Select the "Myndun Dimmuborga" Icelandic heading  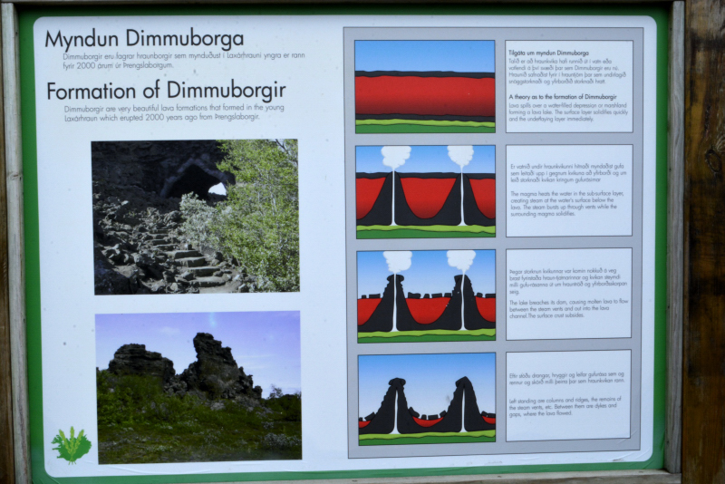click(x=144, y=39)
